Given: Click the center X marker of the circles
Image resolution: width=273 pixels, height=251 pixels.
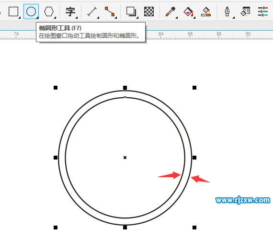Looking at the screenshot, I should pos(125,158).
